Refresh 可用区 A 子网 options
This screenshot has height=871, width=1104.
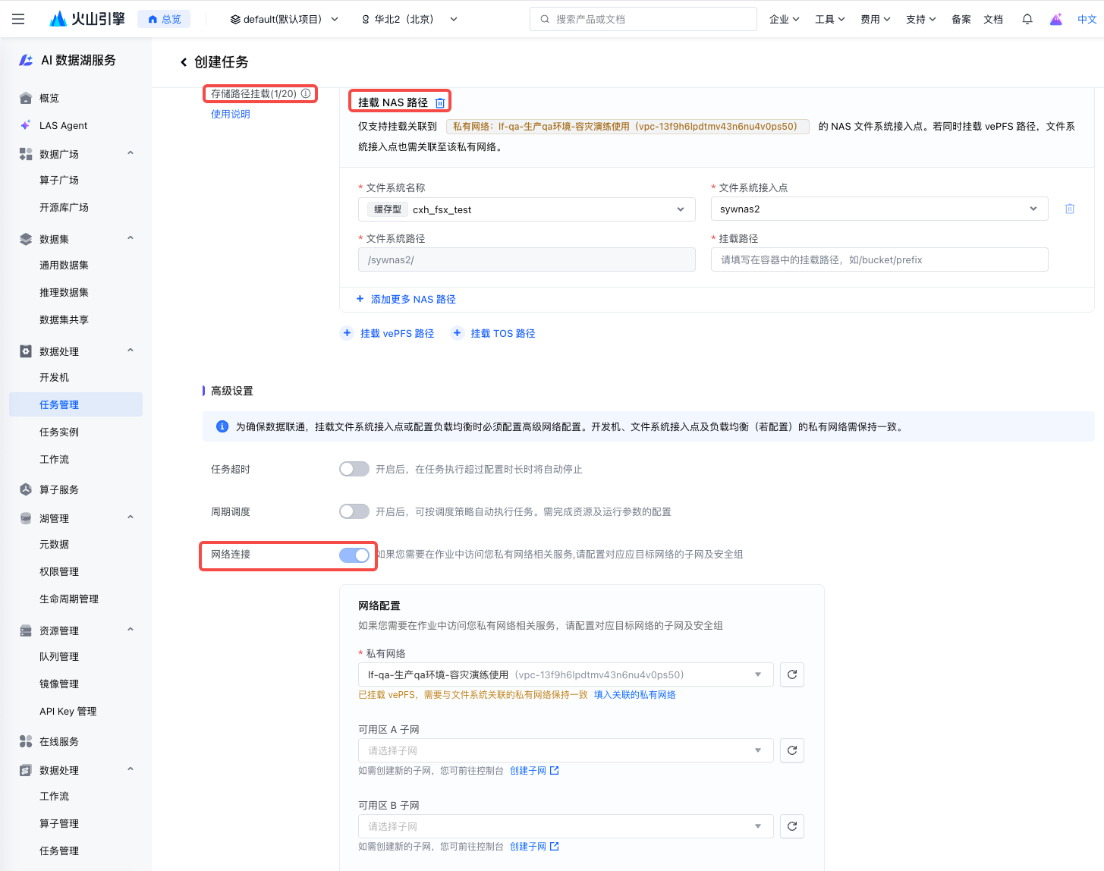[791, 750]
